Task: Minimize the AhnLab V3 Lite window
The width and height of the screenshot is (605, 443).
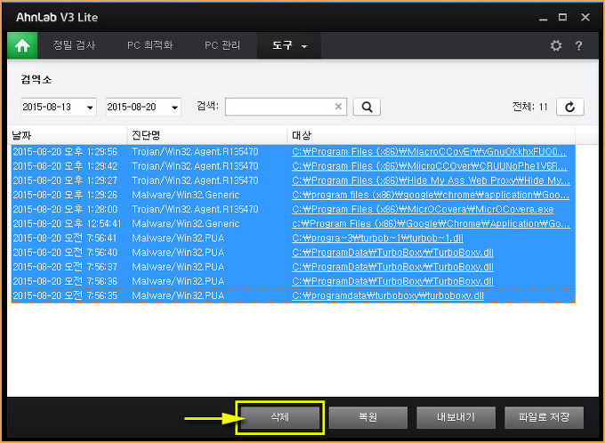Action: pyautogui.click(x=544, y=18)
